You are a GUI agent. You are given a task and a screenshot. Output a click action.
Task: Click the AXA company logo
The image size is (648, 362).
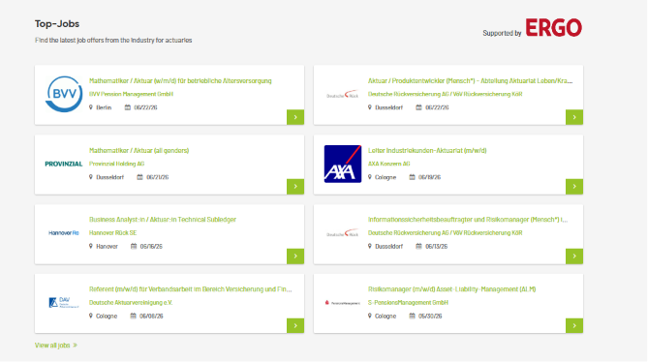(x=343, y=164)
